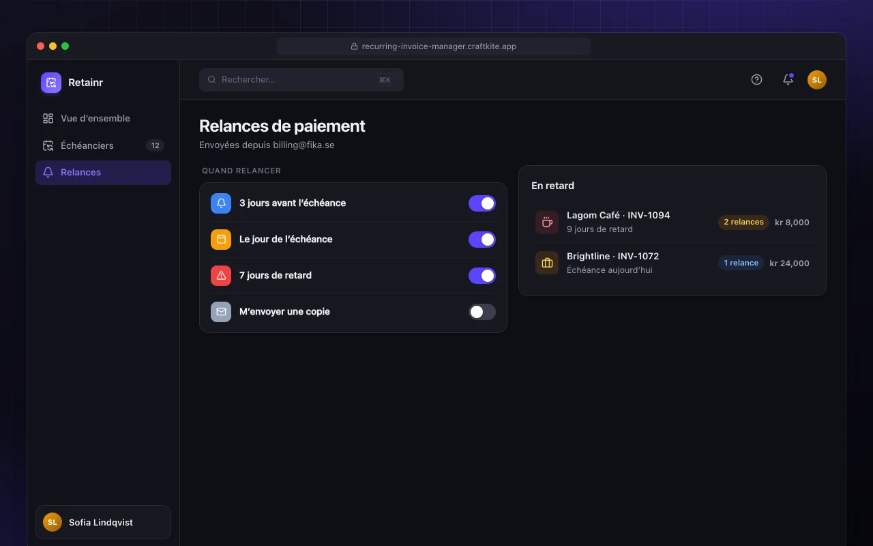Viewport: 873px width, 546px height.
Task: Open the Échéanciers section
Action: coord(103,145)
